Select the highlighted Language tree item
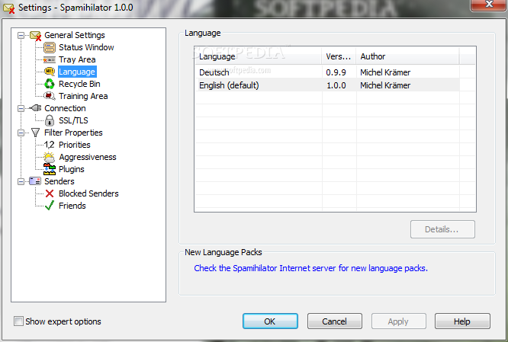Screen dimensions: 508x342 point(77,72)
